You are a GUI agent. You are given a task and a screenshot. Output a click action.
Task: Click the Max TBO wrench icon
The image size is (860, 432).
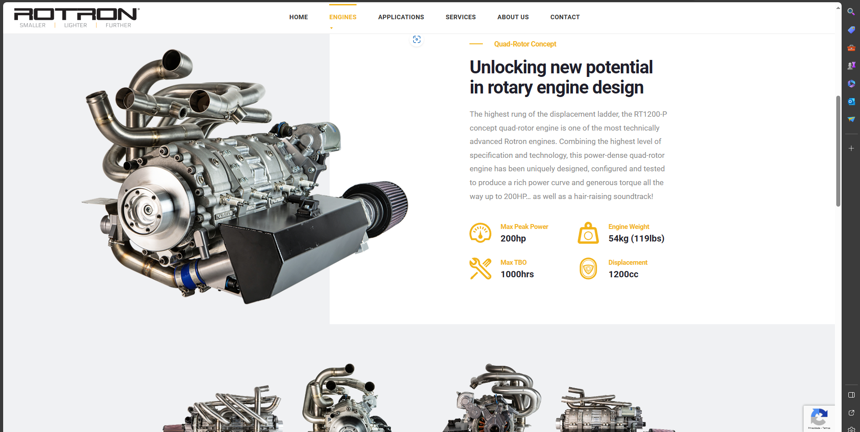[480, 268]
